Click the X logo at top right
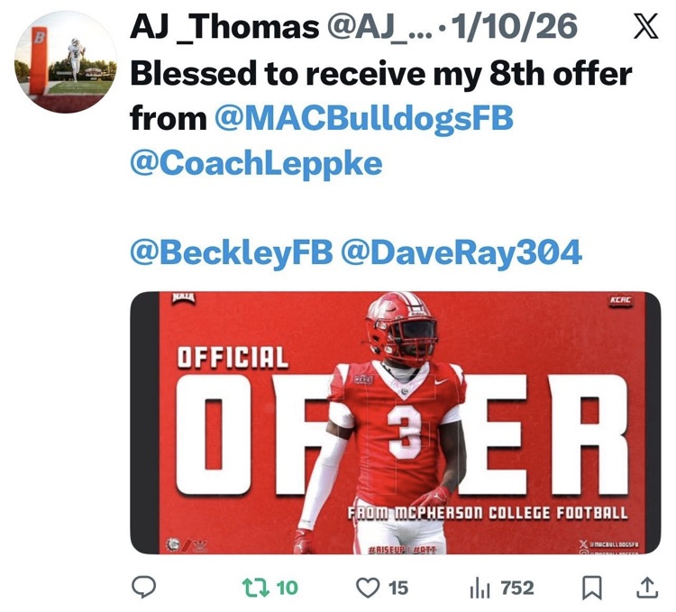Viewport: 676px width, 612px height. click(644, 26)
